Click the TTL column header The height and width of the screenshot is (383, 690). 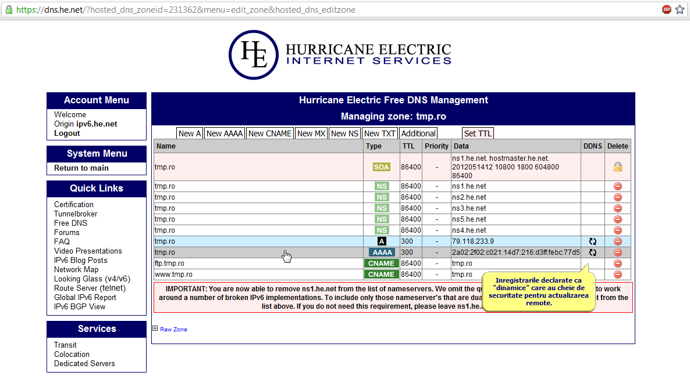(x=411, y=146)
